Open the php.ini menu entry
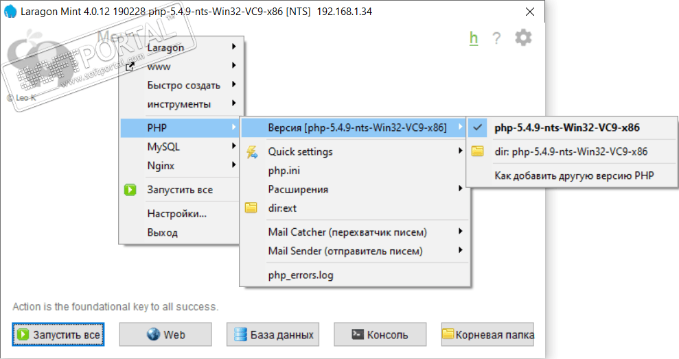This screenshot has width=679, height=359. 284,171
